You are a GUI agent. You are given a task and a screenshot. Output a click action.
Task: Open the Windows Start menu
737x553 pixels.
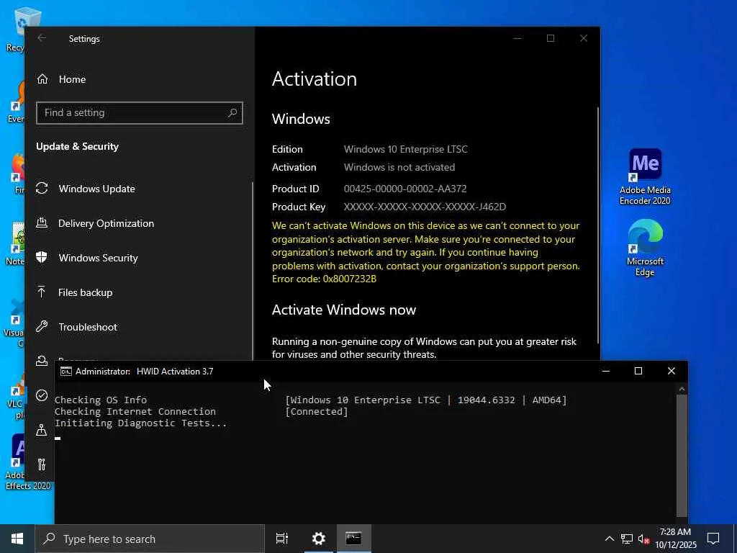click(x=17, y=539)
